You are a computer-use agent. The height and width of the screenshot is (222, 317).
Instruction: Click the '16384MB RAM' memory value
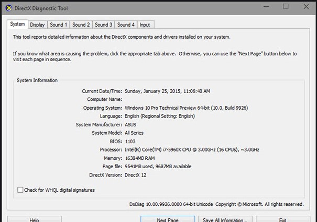(x=140, y=158)
